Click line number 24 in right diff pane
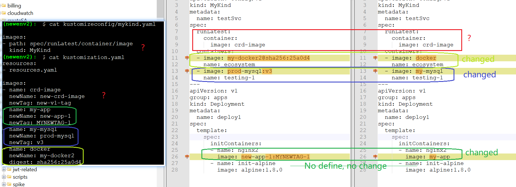The width and height of the screenshot is (516, 187). tap(363, 143)
